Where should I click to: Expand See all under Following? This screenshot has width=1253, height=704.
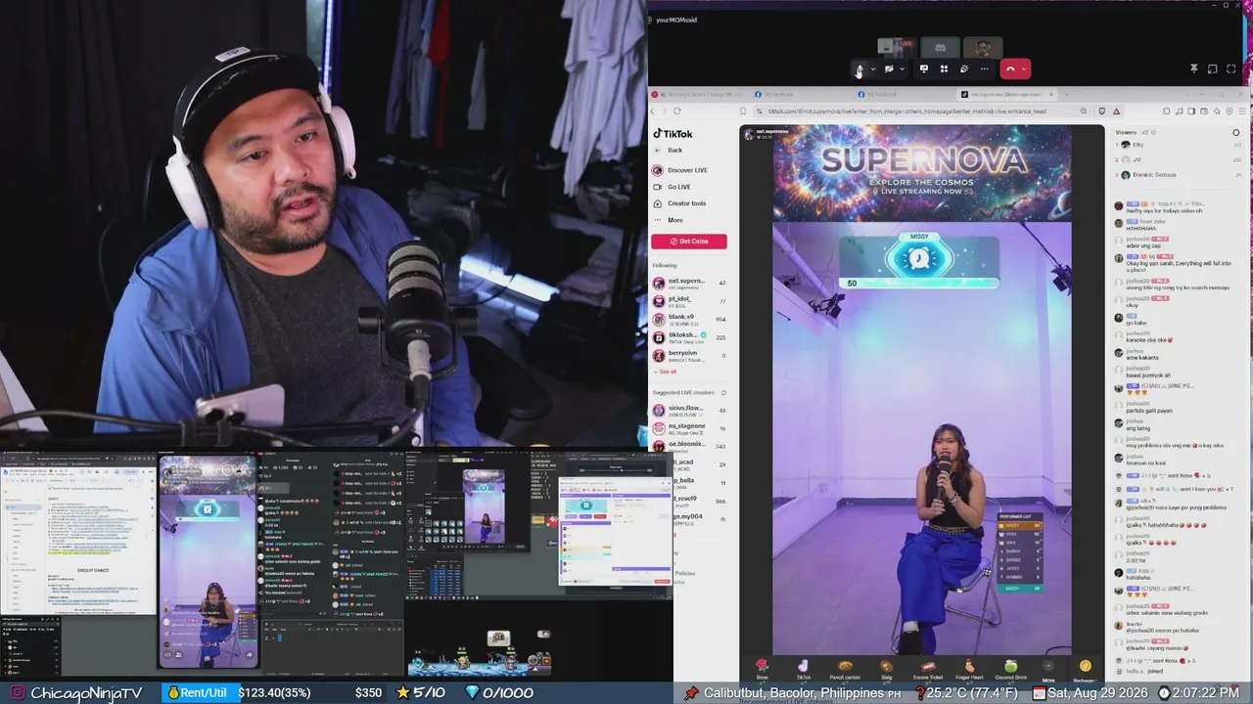point(665,372)
